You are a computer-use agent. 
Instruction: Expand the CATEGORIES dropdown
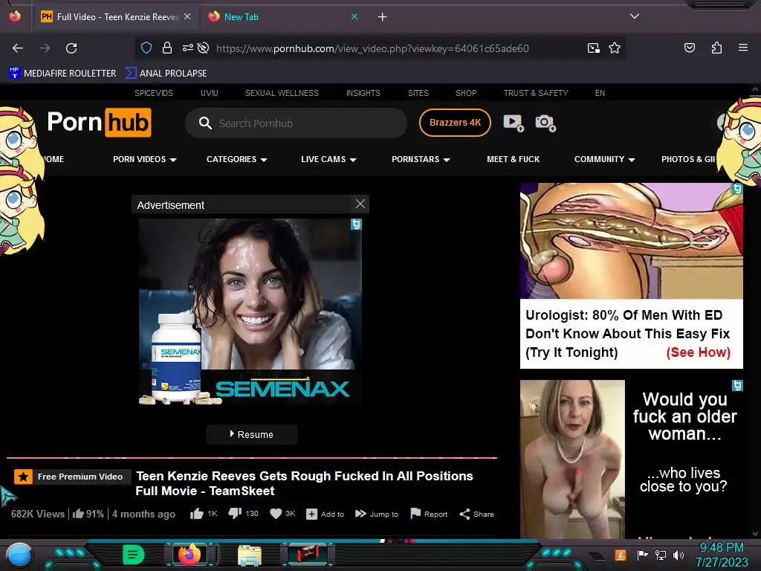(237, 159)
